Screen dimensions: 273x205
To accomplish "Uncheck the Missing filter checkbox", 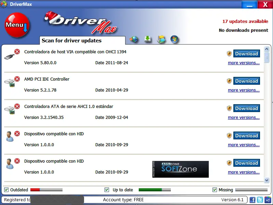I will point(215,190).
